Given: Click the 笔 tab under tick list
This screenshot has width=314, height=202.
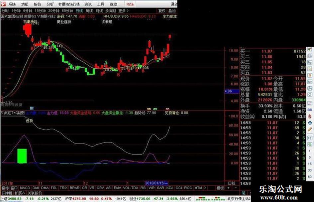Looking at the screenshot, I should coord(243,193).
